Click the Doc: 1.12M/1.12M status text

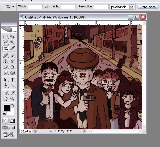[x=60, y=131]
